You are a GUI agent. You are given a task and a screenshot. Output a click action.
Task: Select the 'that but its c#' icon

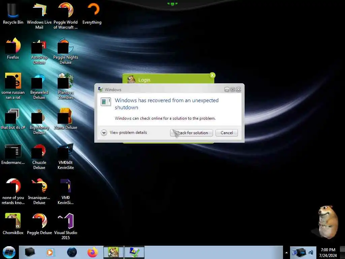pos(13,119)
